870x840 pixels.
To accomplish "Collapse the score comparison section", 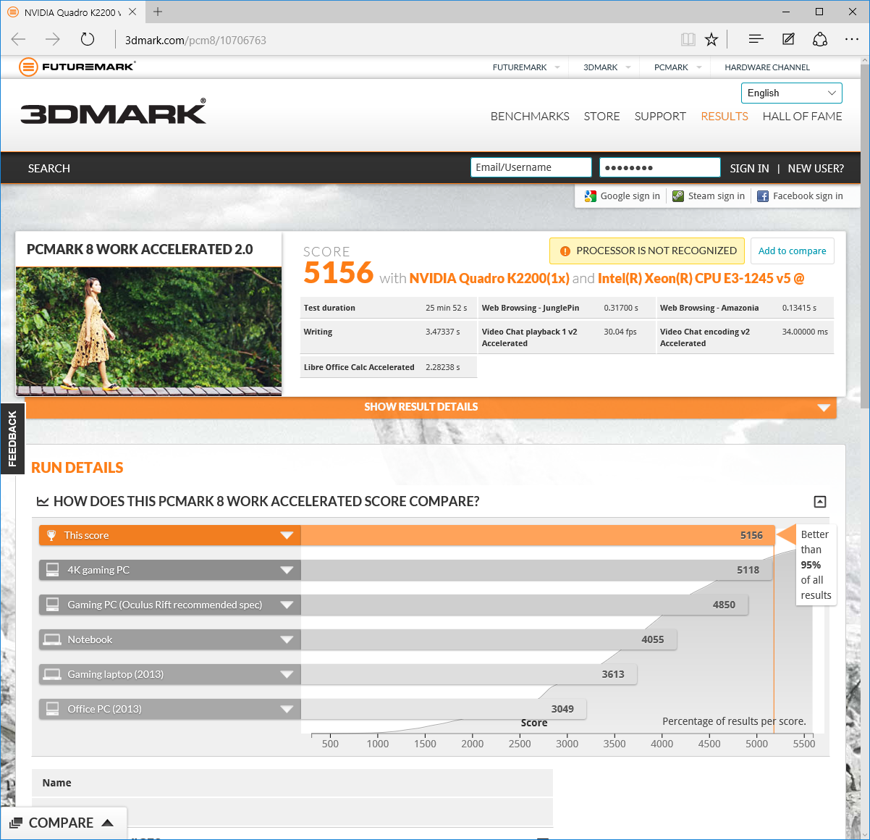I will pos(820,502).
